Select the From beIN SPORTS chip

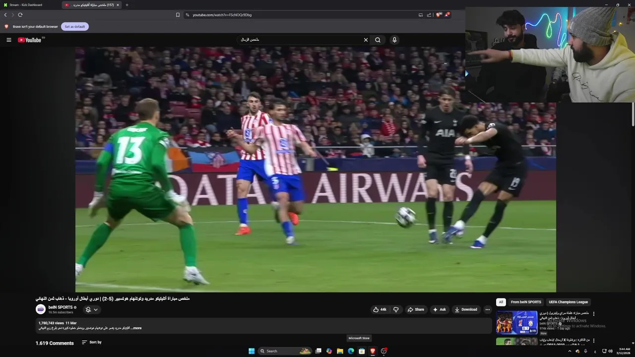(x=526, y=302)
